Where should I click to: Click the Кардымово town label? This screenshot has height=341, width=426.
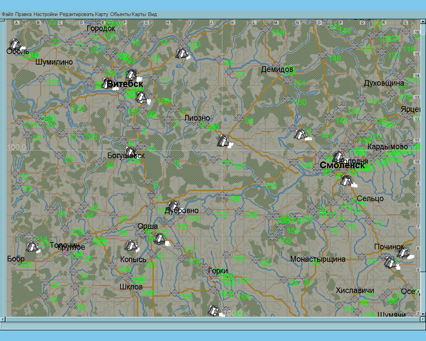[388, 147]
